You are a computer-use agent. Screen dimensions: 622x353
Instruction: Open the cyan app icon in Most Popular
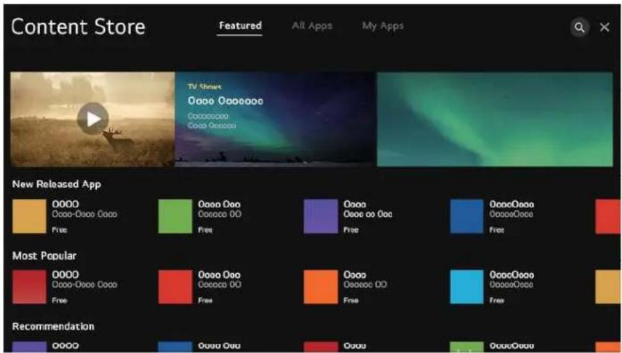coord(467,287)
